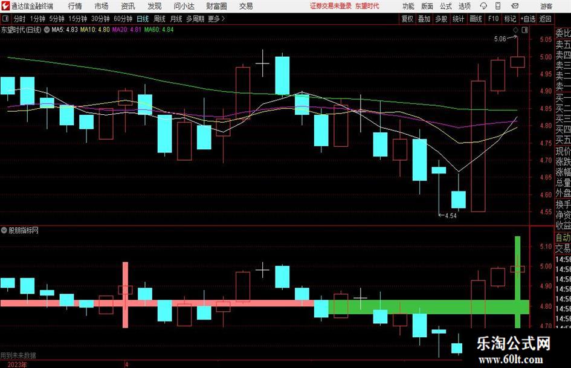Open the 公式 menu

(x=445, y=6)
